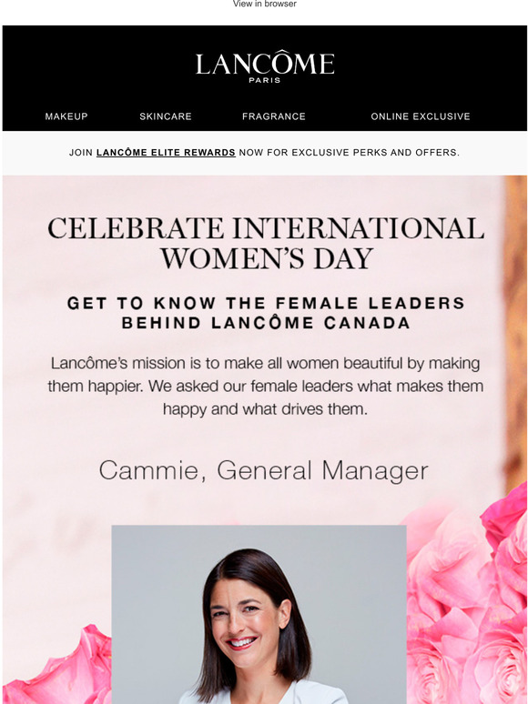The image size is (528, 704).
Task: Click the Lancôme's mission paragraph
Action: tap(265, 387)
